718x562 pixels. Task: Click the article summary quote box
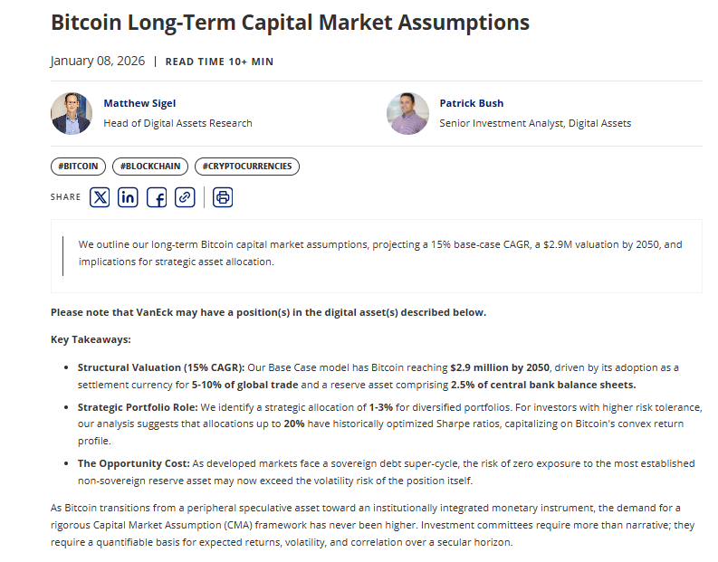point(376,253)
